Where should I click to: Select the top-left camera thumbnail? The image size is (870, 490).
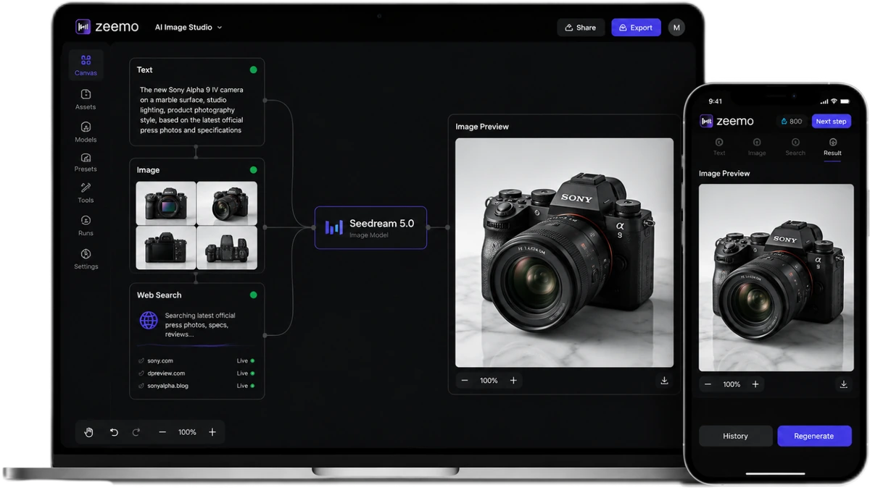click(x=166, y=203)
